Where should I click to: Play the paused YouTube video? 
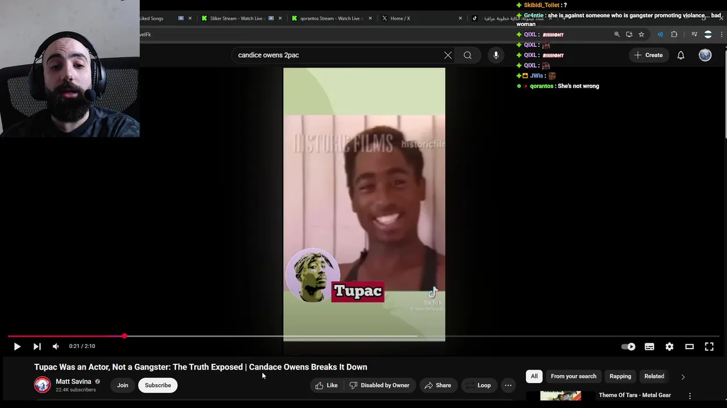pos(17,346)
